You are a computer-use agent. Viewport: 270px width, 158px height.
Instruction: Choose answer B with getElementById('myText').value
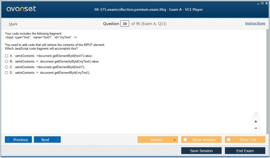(x=6, y=61)
